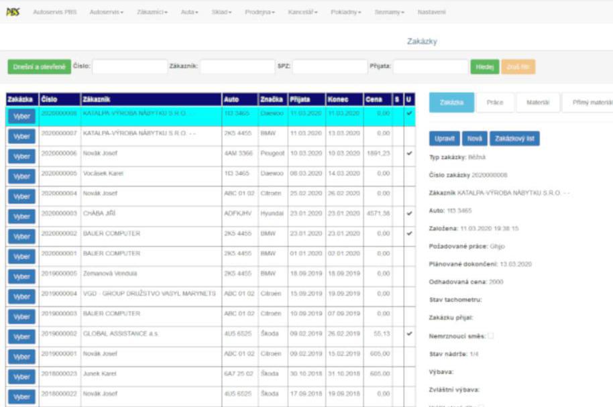Viewport: 613px width, 407px height.
Task: Expand the Pokladny dropdown menu
Action: pyautogui.click(x=345, y=13)
